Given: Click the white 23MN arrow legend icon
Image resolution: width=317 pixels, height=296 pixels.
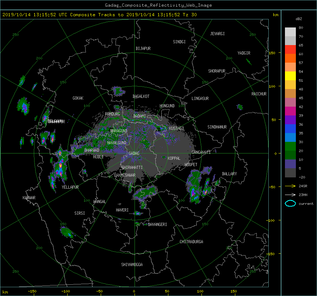Looking at the screenshot, I should [290, 195].
